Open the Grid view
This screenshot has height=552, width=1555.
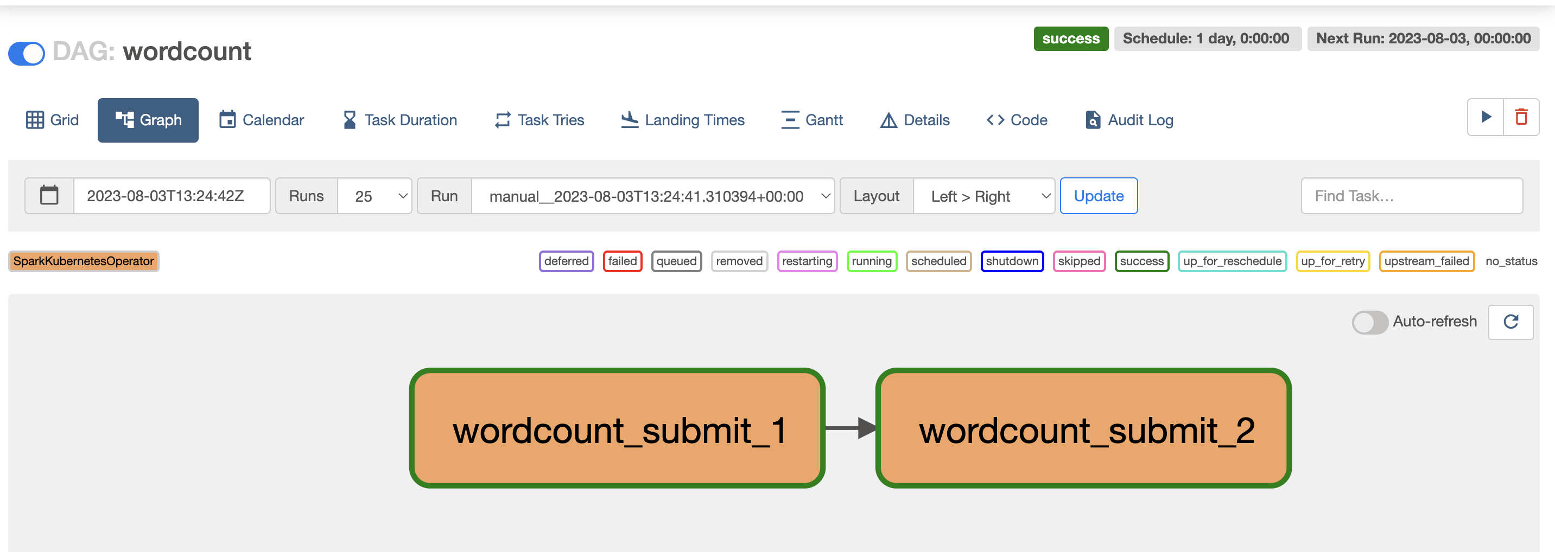[53, 120]
